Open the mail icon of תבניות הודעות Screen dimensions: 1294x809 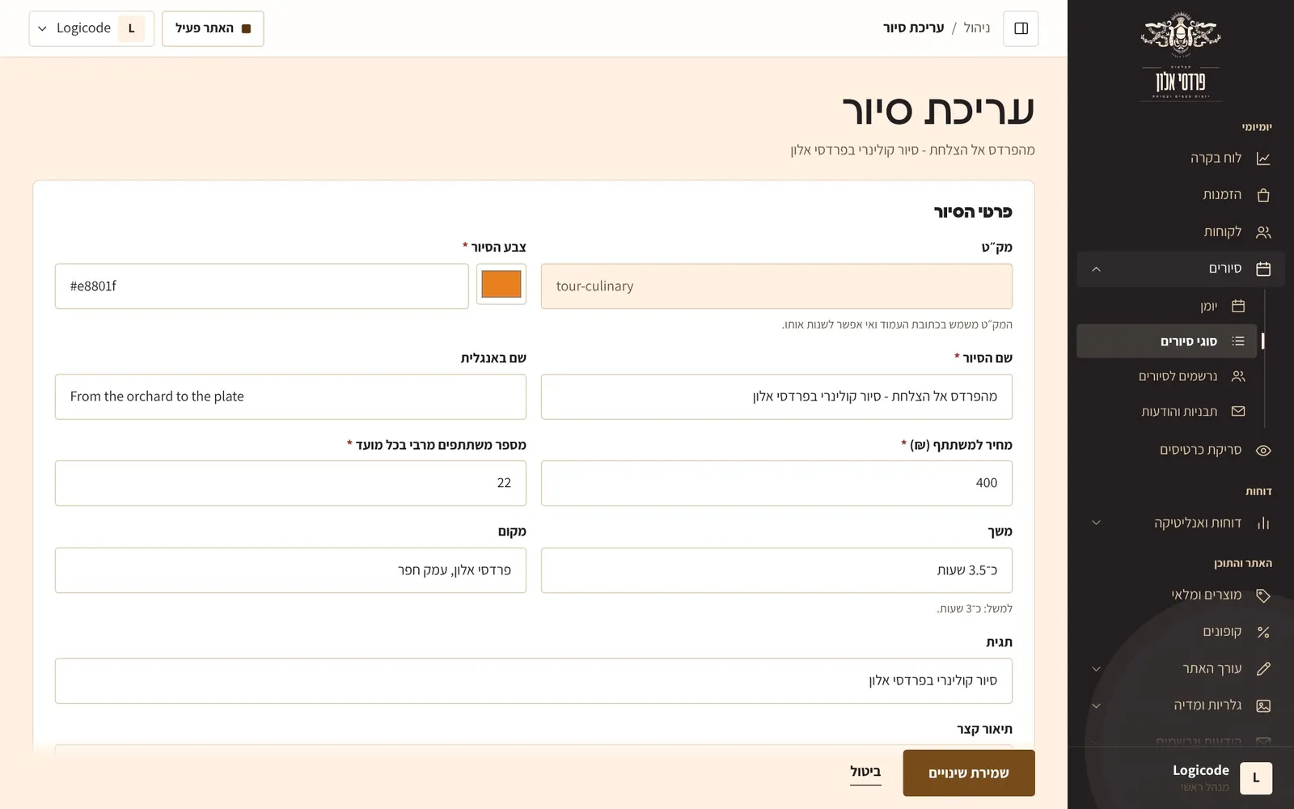[1238, 411]
